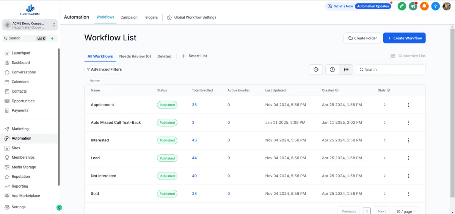This screenshot has width=455, height=214.
Task: Click the green sidebar collapse arrow
Action: pyautogui.click(x=59, y=207)
